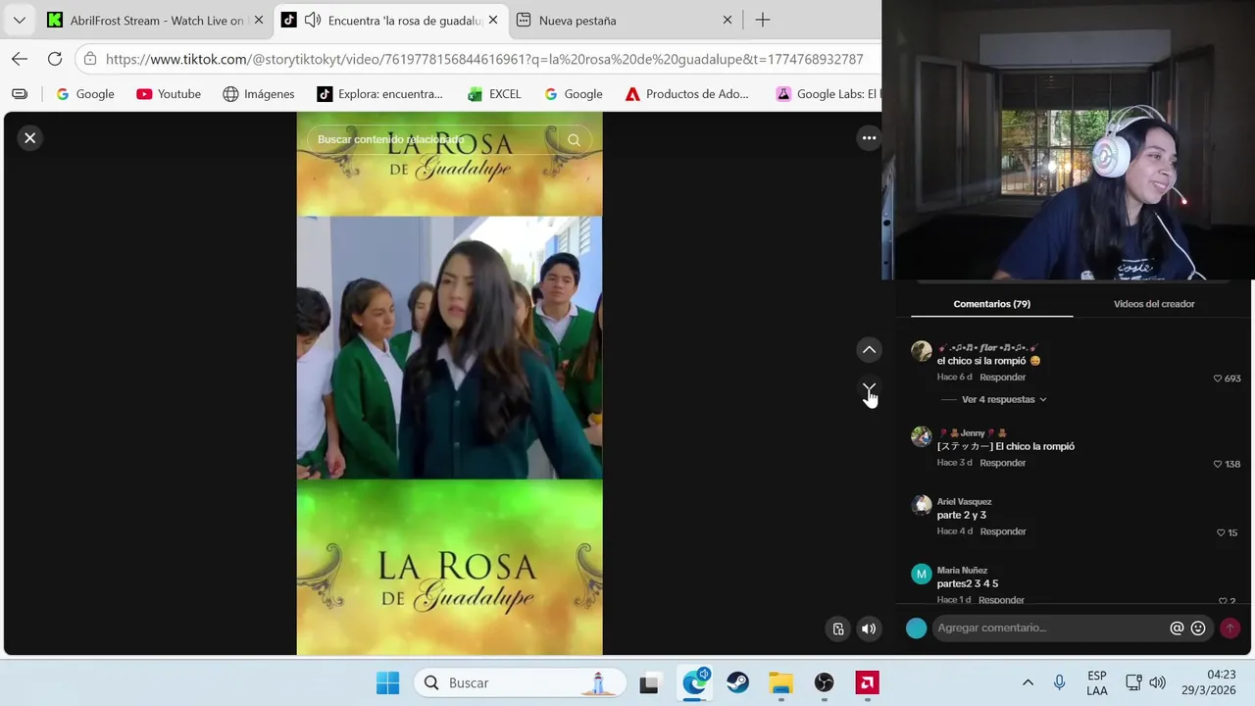Open Task View in the taskbar
This screenshot has height=706, width=1255.
click(649, 683)
